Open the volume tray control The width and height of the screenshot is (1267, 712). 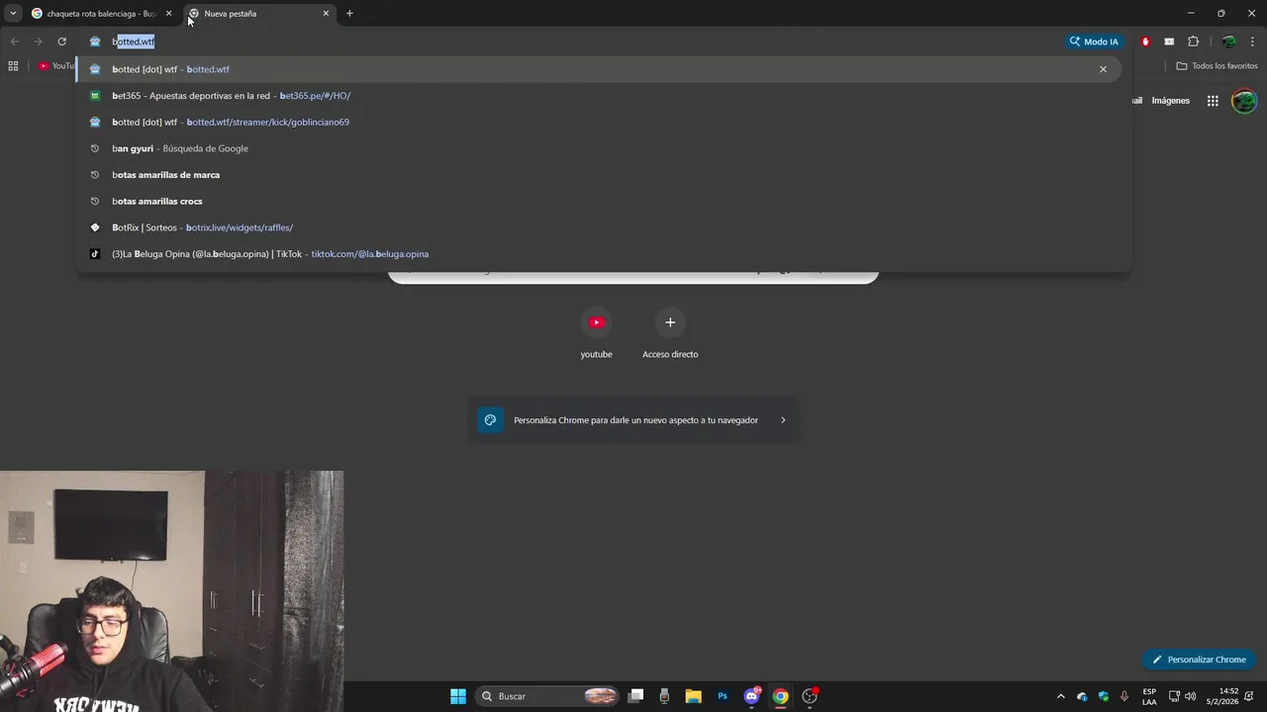coord(1191,696)
